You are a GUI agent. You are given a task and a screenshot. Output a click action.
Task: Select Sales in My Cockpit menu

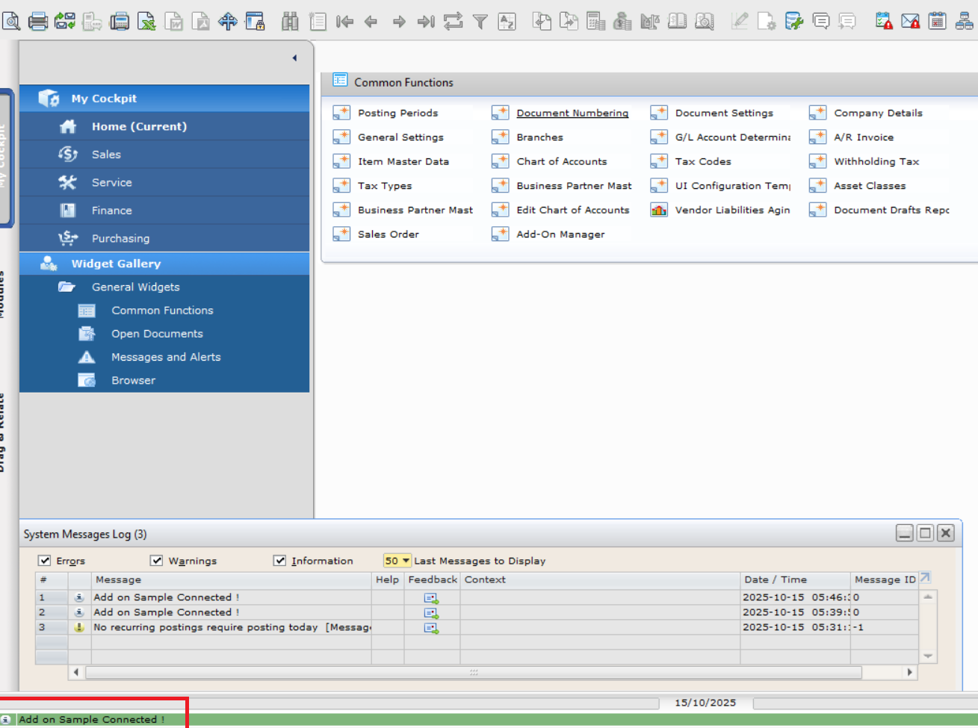106,155
